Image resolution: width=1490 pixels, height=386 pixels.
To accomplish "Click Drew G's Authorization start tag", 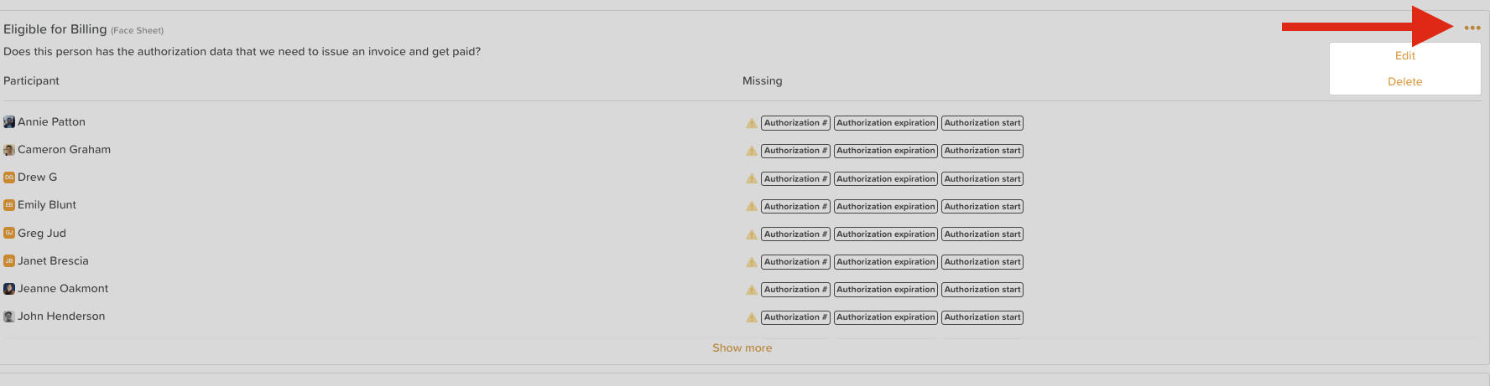I will [x=982, y=179].
